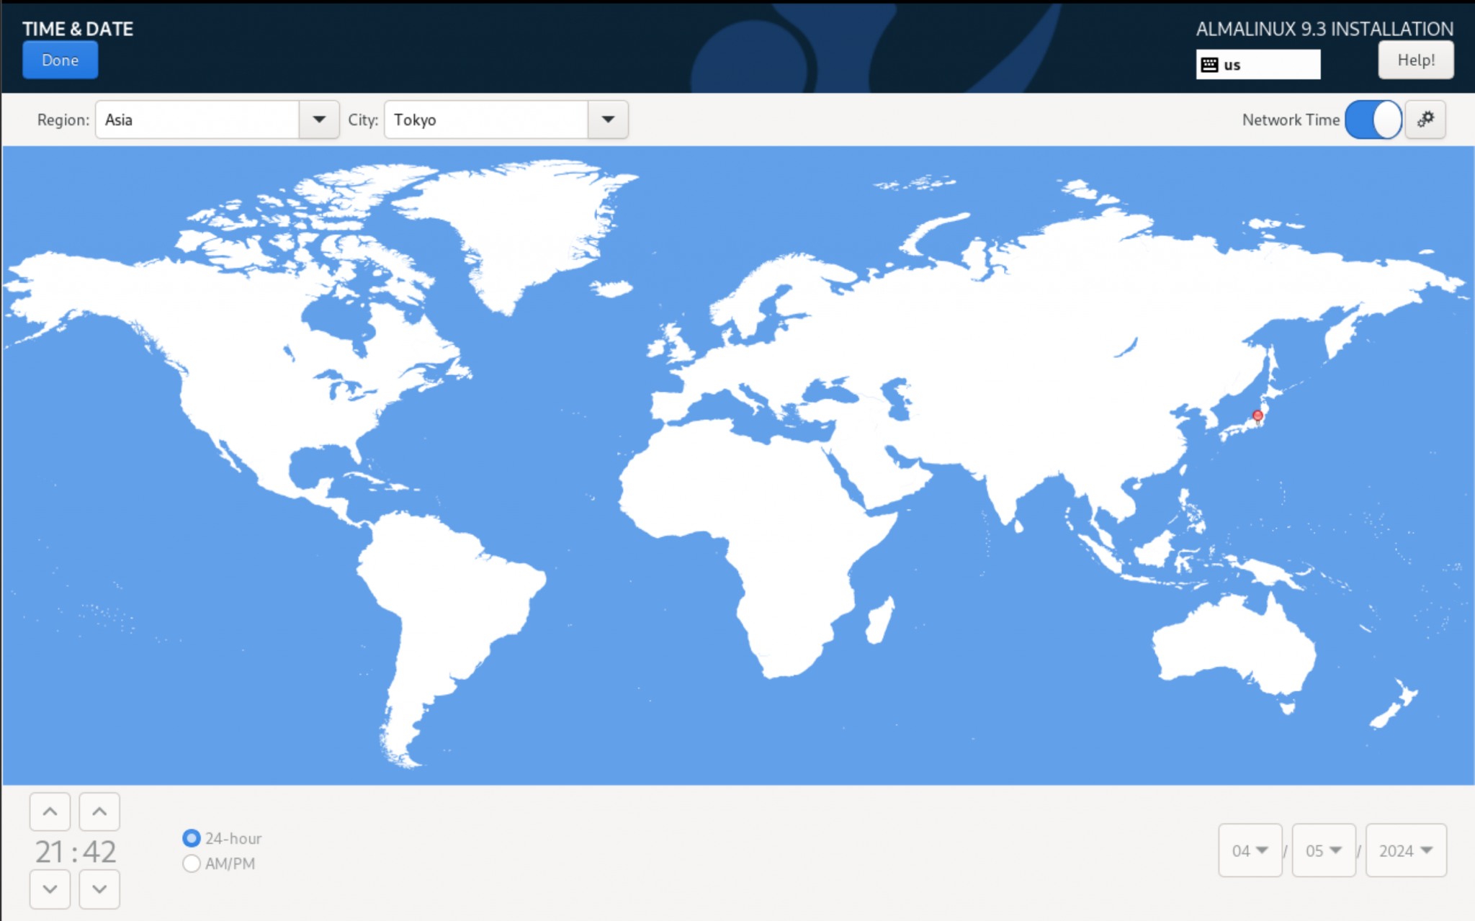This screenshot has width=1475, height=921.
Task: Click the up arrow to increase hours
Action: click(50, 811)
